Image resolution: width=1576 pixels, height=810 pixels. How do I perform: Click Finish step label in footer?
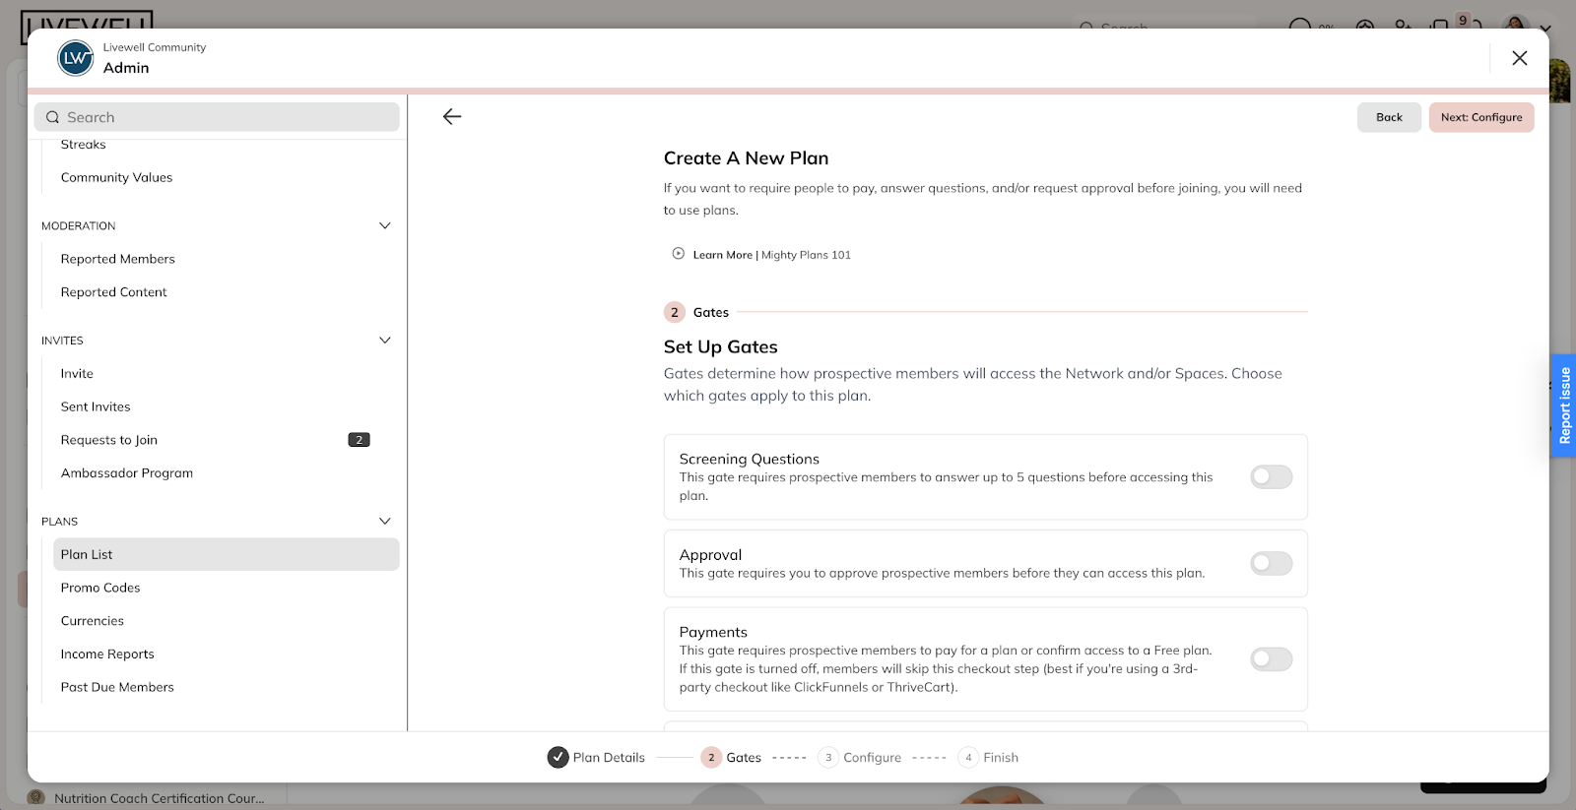(1001, 758)
